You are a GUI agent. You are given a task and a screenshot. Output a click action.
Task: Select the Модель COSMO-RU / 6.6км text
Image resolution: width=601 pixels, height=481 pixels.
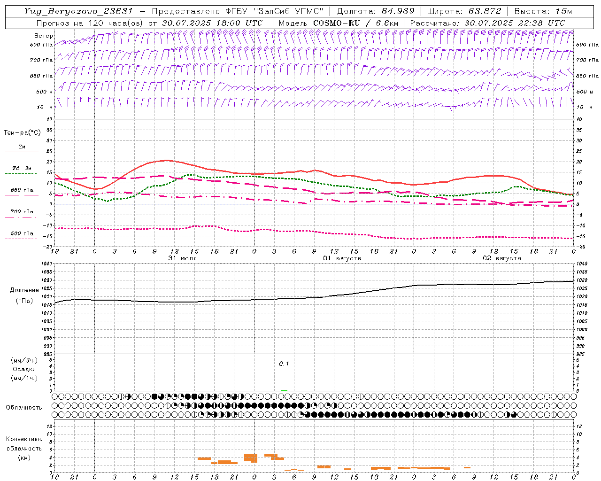(338, 23)
